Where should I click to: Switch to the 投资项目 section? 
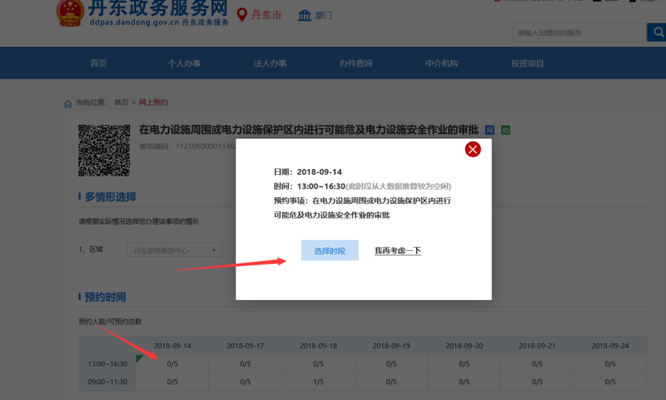coord(527,62)
